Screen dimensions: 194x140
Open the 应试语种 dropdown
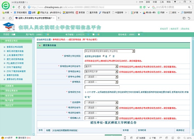101,103
